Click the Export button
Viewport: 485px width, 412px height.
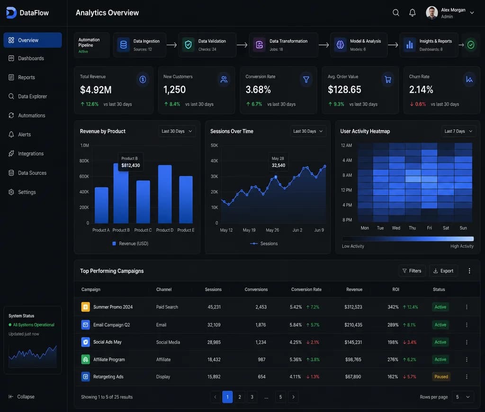coord(443,271)
